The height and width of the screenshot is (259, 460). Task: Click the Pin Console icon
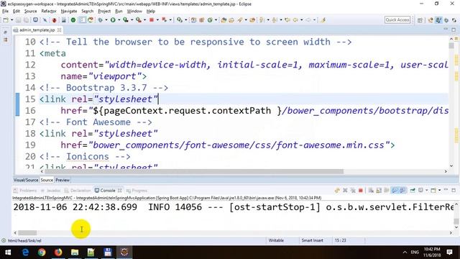click(x=413, y=191)
